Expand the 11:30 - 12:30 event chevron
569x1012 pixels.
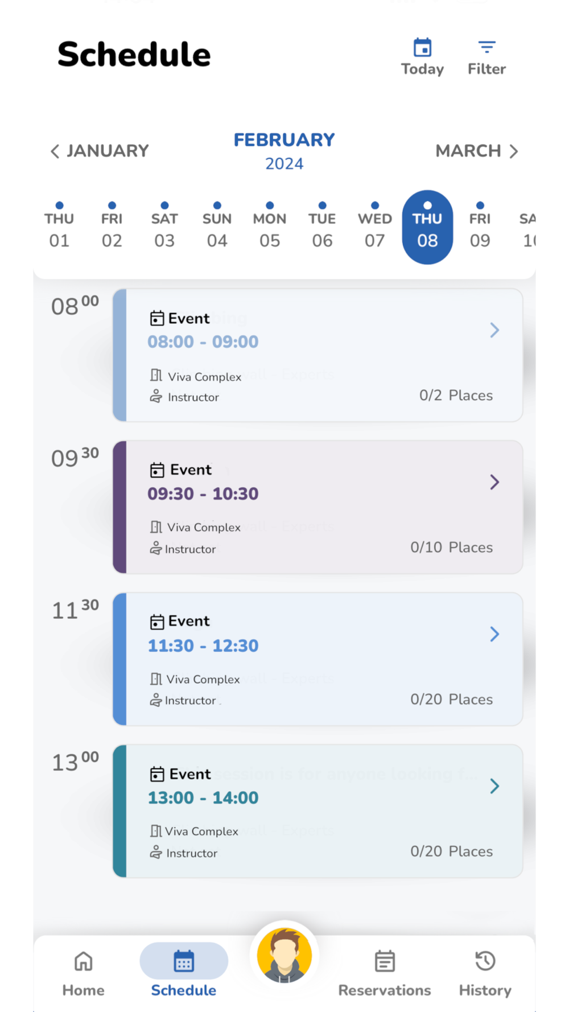click(x=494, y=634)
